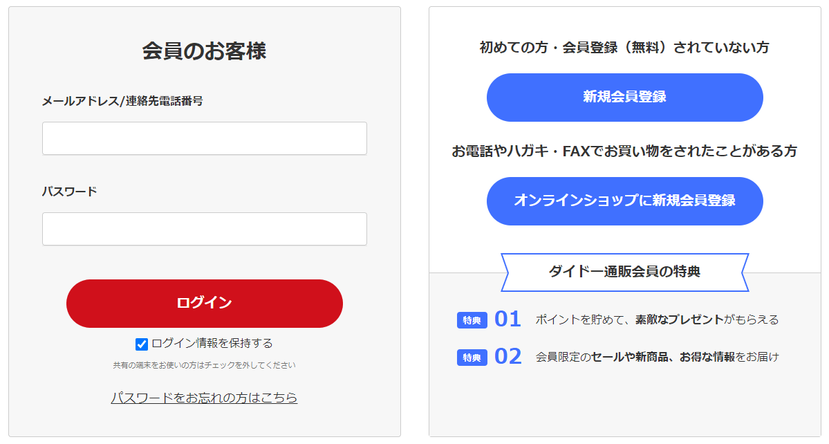
Task: Click オンラインショップに新規会員登録 button
Action: tap(625, 201)
